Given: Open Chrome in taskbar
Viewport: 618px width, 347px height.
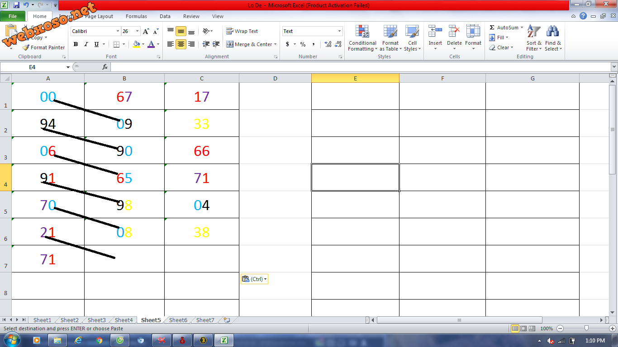Looking at the screenshot, I should [99, 340].
